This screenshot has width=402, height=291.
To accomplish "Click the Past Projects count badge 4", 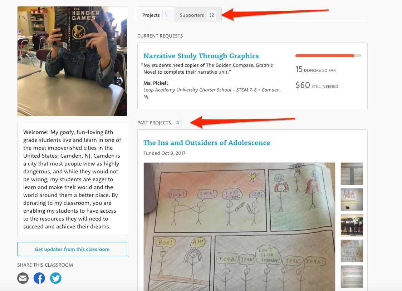I will click(178, 123).
